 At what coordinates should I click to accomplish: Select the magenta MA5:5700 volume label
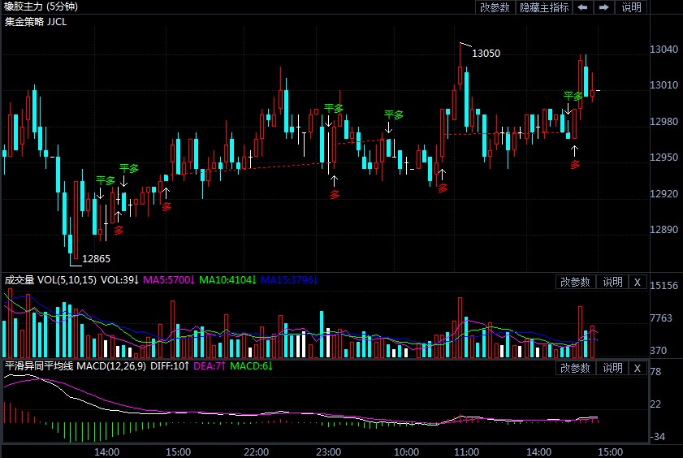(x=169, y=280)
